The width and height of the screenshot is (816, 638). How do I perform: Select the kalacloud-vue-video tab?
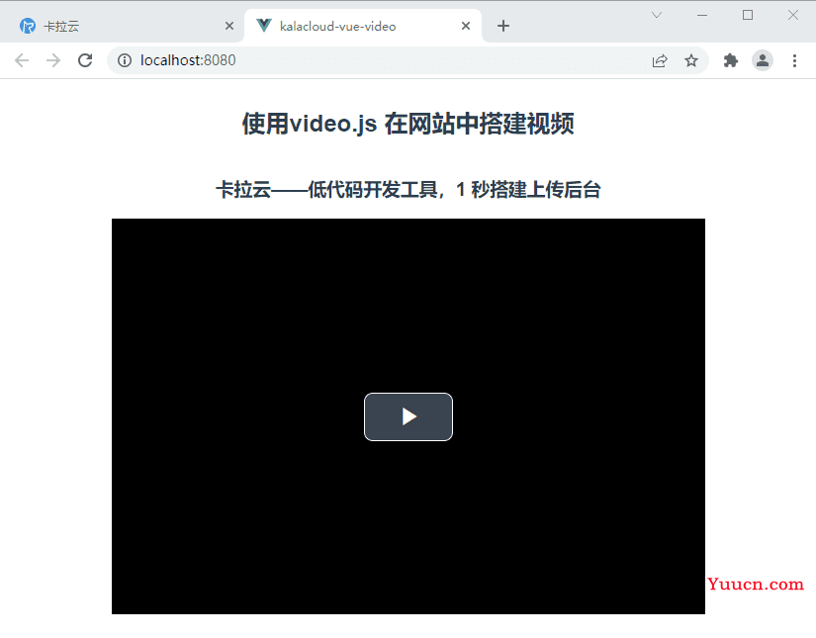pyautogui.click(x=363, y=26)
